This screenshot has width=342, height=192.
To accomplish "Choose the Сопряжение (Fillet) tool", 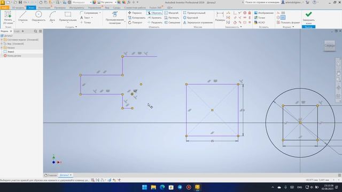I will point(89,13).
